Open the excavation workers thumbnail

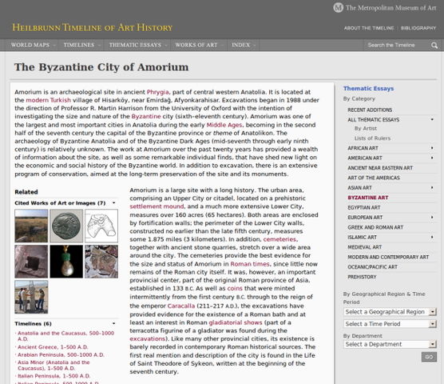tap(31, 297)
